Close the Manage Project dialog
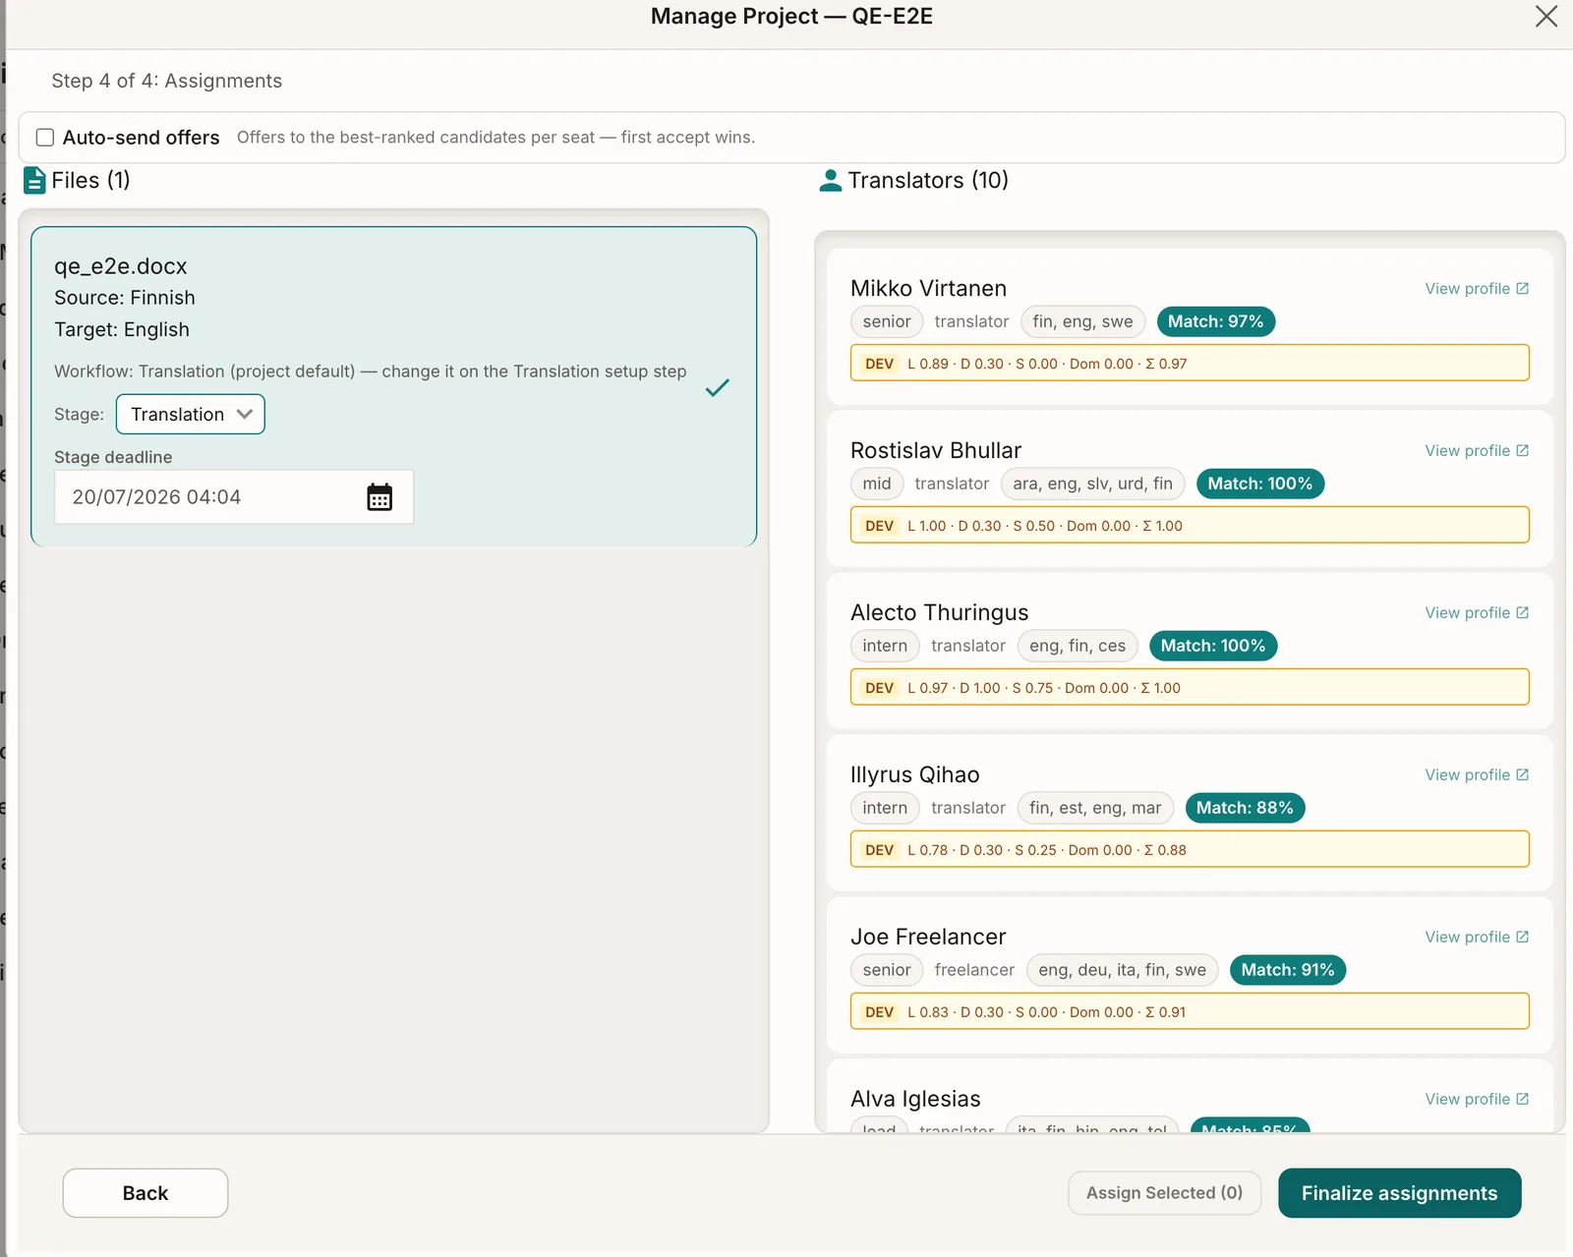Image resolution: width=1573 pixels, height=1257 pixels. pos(1546,16)
